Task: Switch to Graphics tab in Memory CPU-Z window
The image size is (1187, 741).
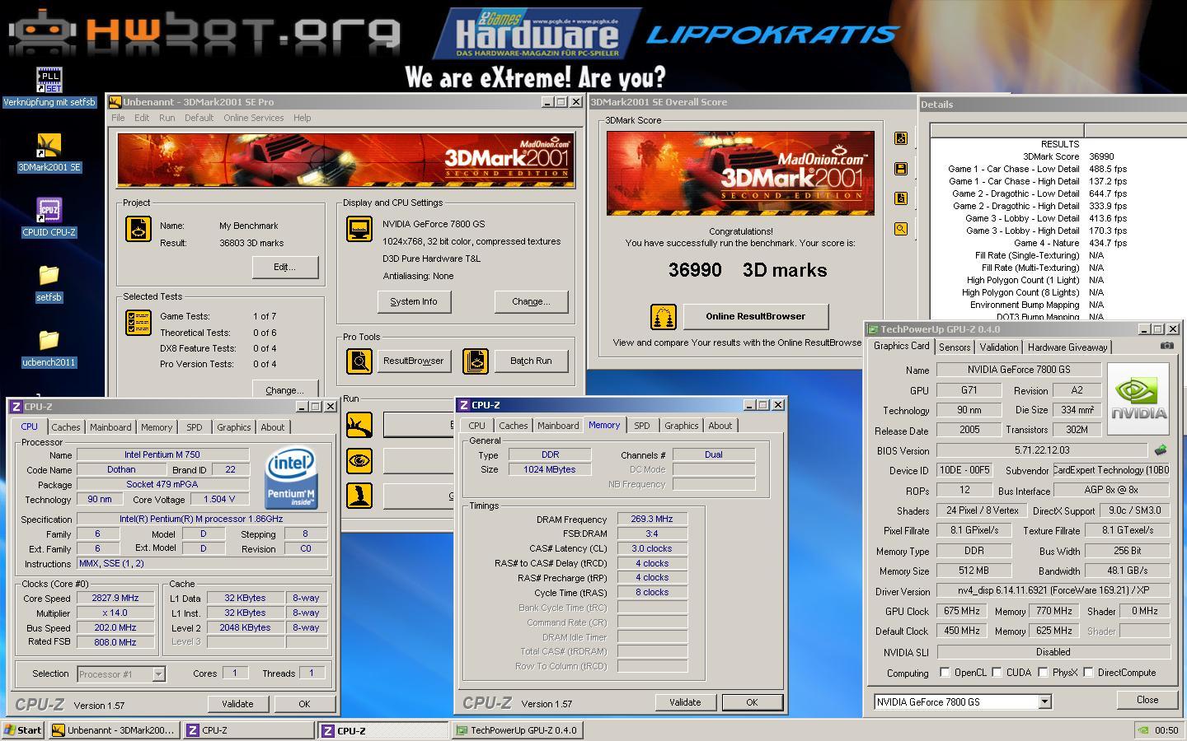Action: 681,426
